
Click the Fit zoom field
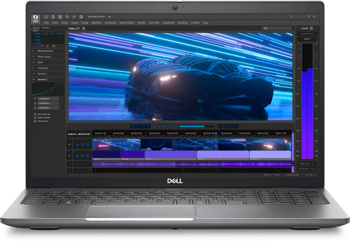(277, 28)
